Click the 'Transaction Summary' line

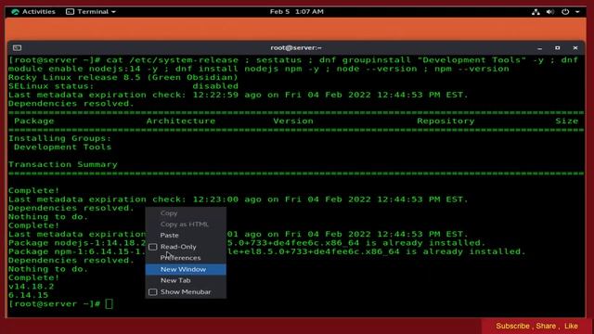63,165
